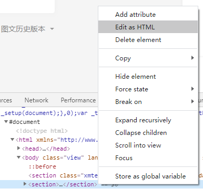This screenshot has height=189, width=203.
Task: Open the 图文历史版本 dropdown arrow
Action: (52, 29)
